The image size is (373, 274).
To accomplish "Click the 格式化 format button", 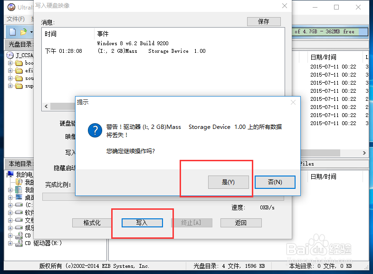I will pyautogui.click(x=92, y=223).
